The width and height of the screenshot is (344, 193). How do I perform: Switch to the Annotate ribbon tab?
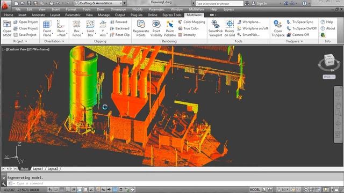38,15
